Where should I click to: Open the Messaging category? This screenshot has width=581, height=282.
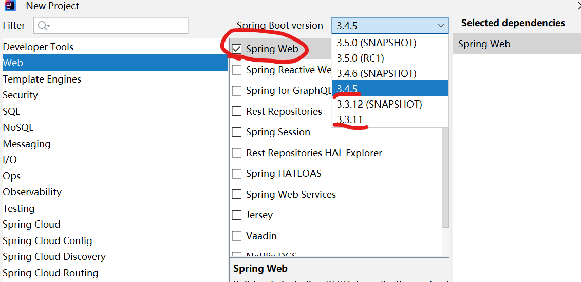coord(115,144)
